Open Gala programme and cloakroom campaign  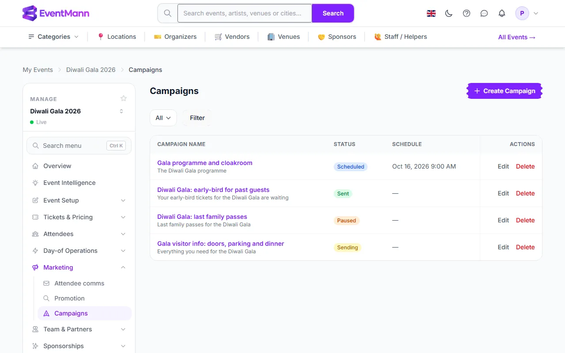205,163
